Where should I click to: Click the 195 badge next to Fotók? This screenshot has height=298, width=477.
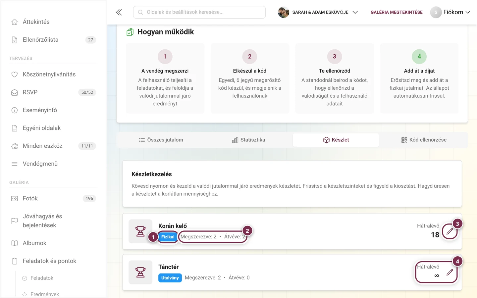pos(89,199)
